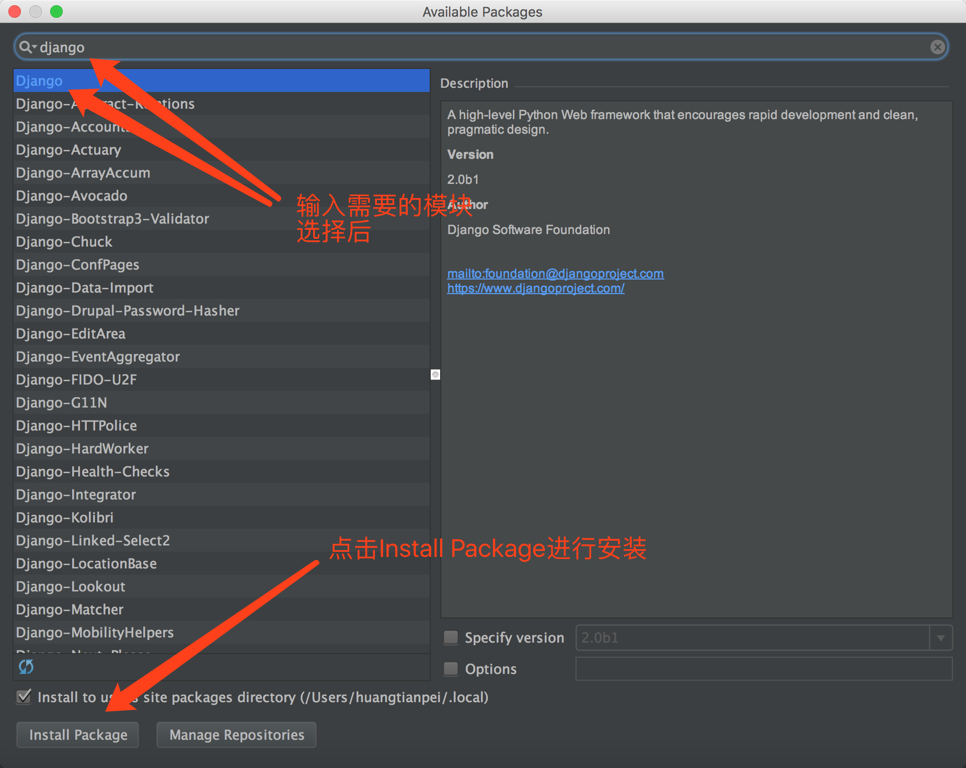This screenshot has height=768, width=966.
Task: Select the Django package row
Action: [x=222, y=80]
